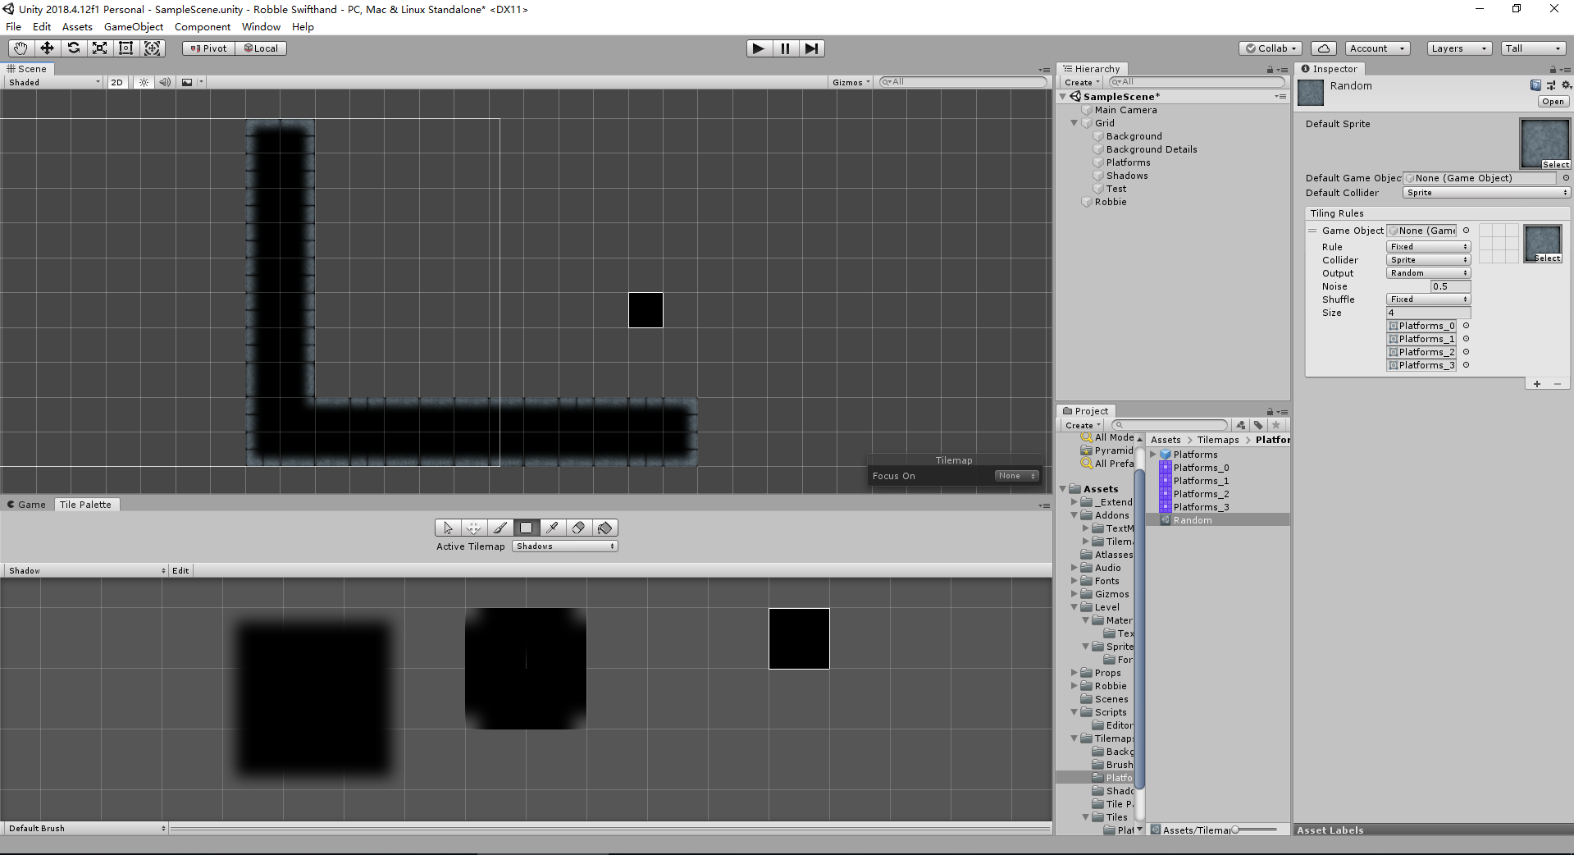
Task: Click the tiling rule sprite thumbnail
Action: point(1543,244)
